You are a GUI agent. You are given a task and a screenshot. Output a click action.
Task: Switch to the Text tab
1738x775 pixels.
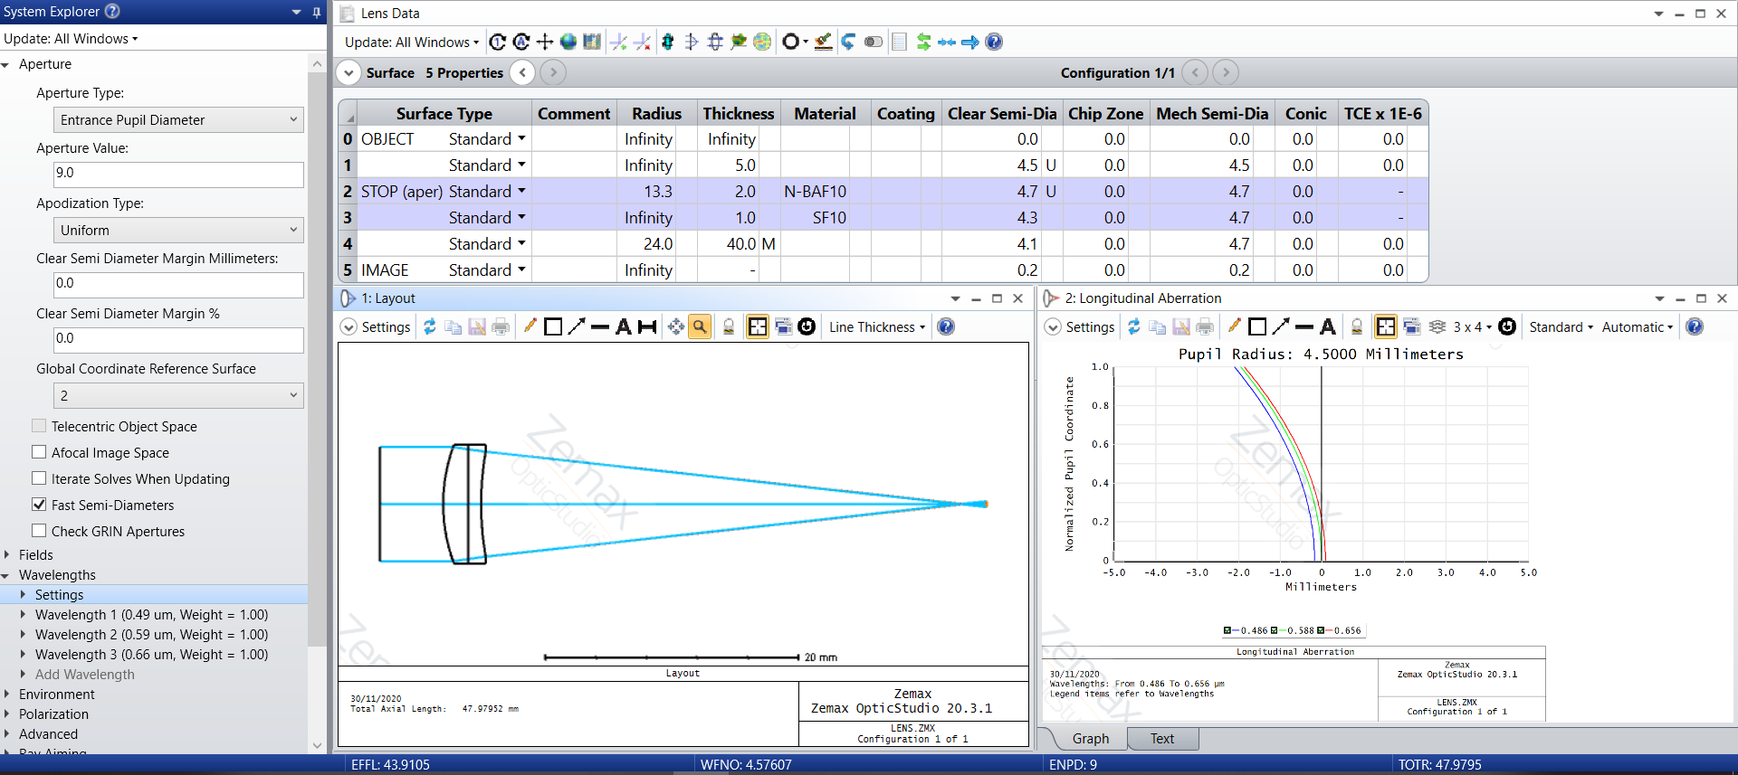[1162, 739]
